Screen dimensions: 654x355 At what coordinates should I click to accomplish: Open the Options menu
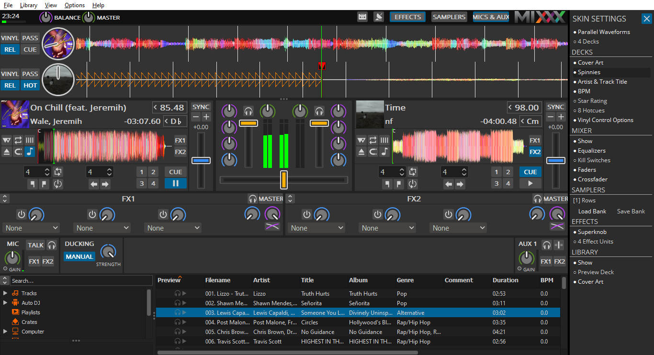point(74,5)
